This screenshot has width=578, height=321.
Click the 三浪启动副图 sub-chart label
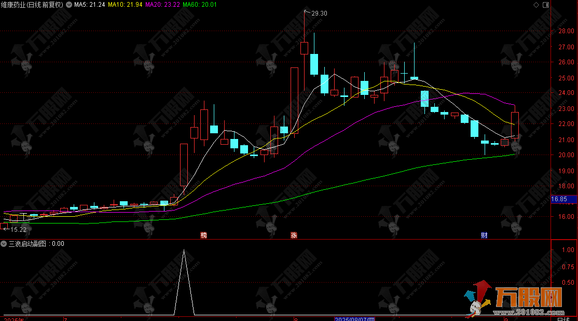pos(27,244)
